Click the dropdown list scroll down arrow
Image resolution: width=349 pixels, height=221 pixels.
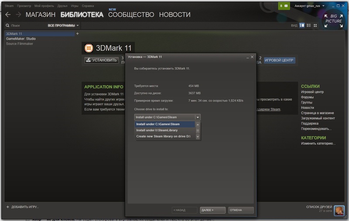pyautogui.click(x=198, y=137)
